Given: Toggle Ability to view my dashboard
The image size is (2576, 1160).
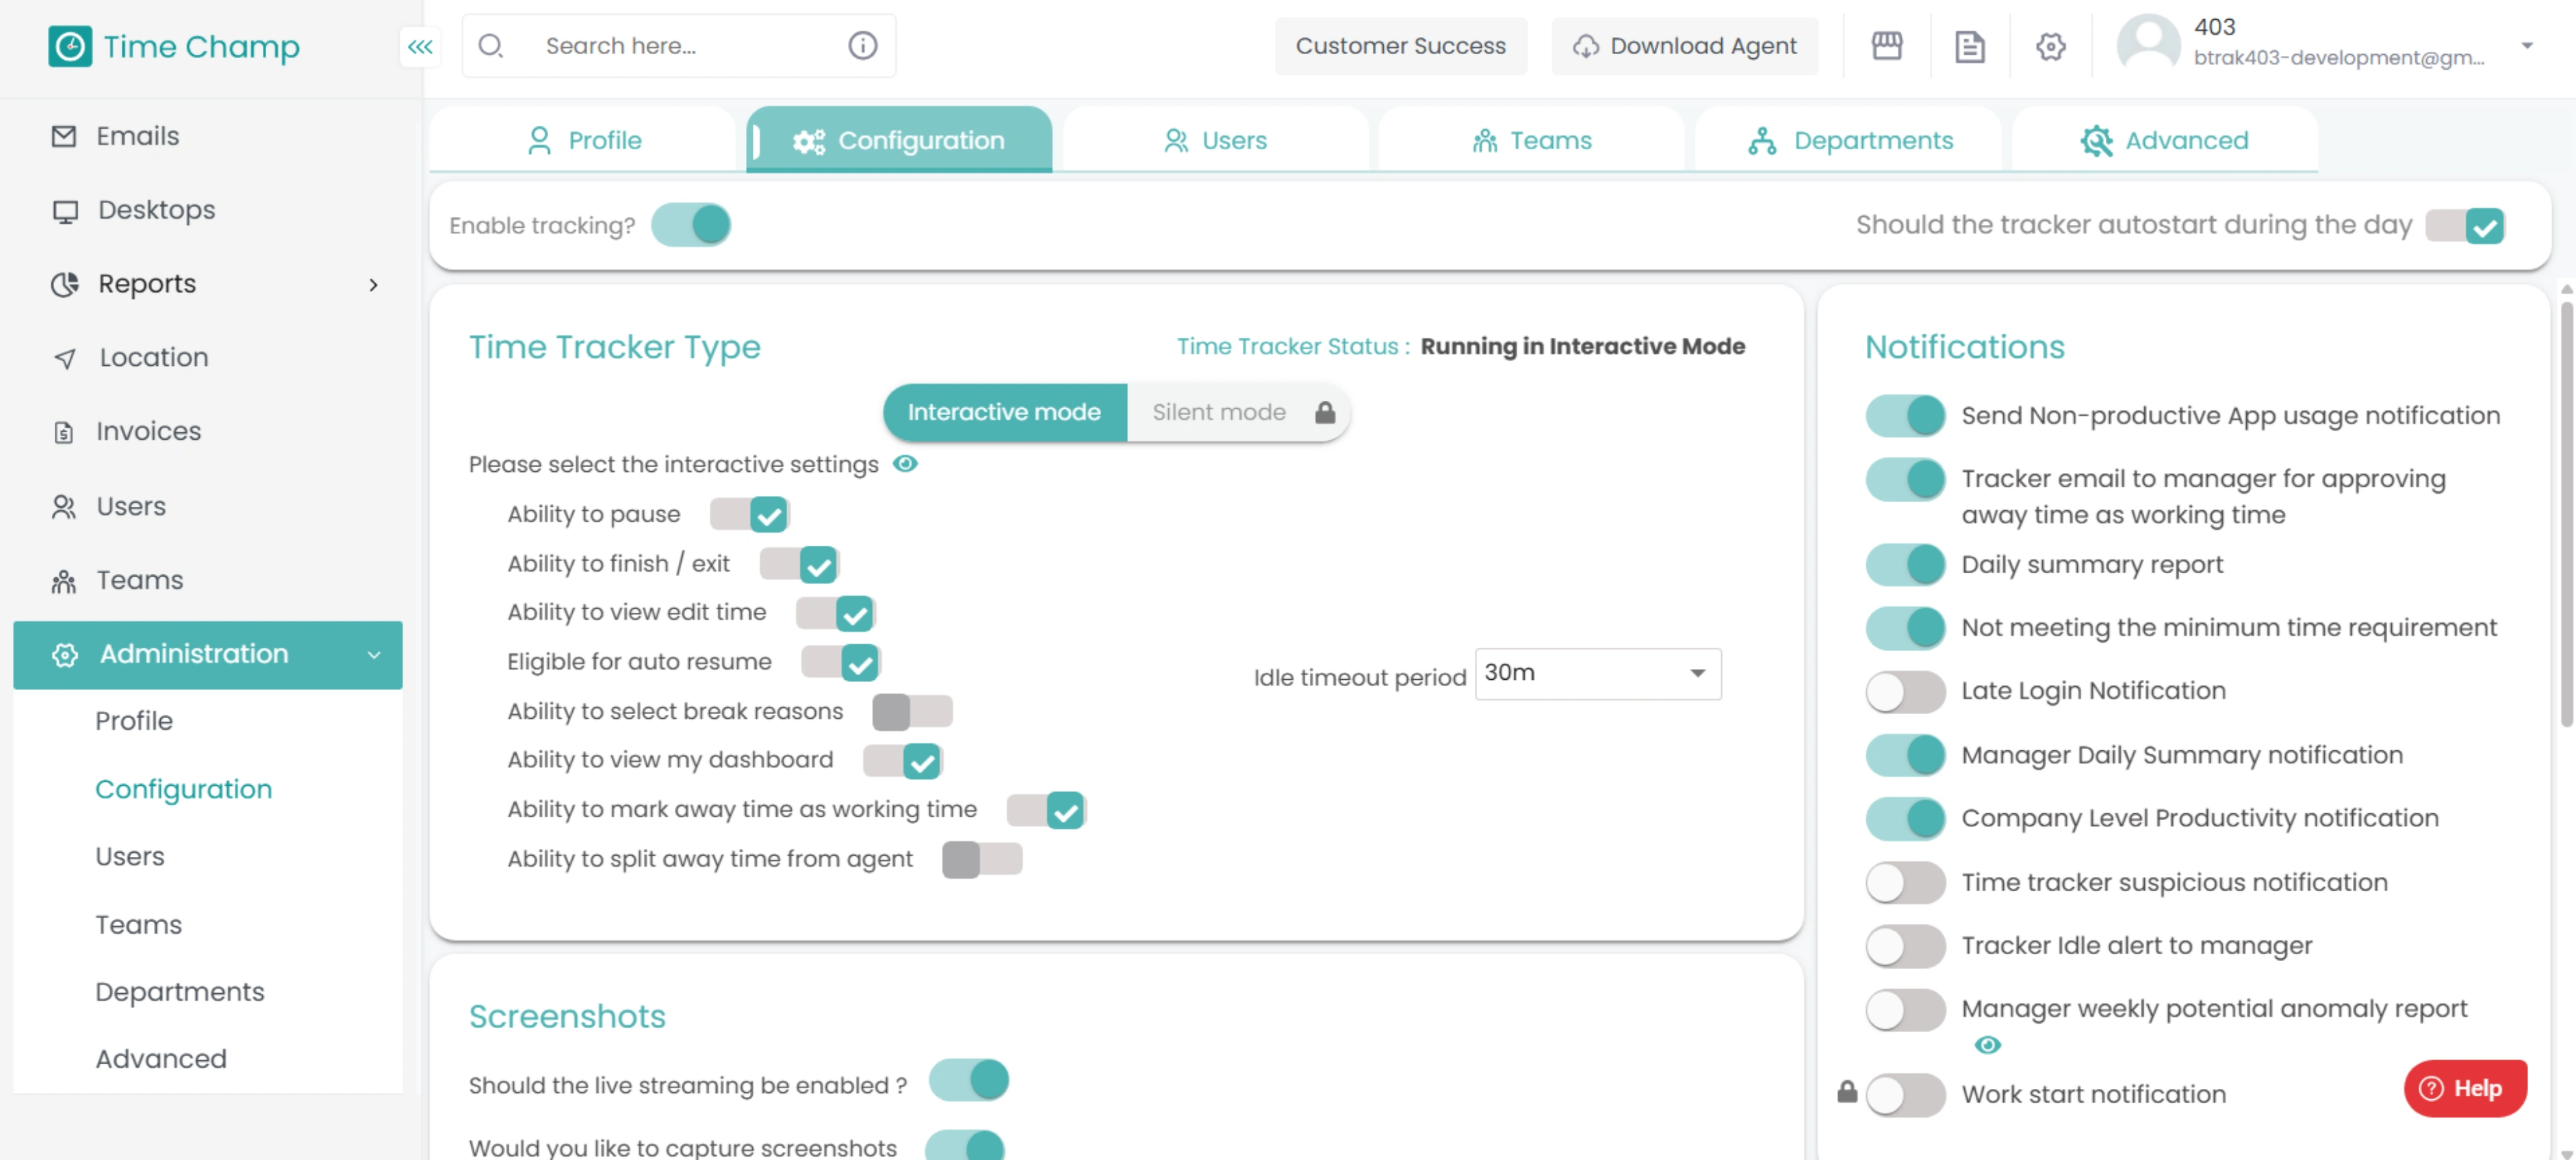Looking at the screenshot, I should click(x=903, y=761).
